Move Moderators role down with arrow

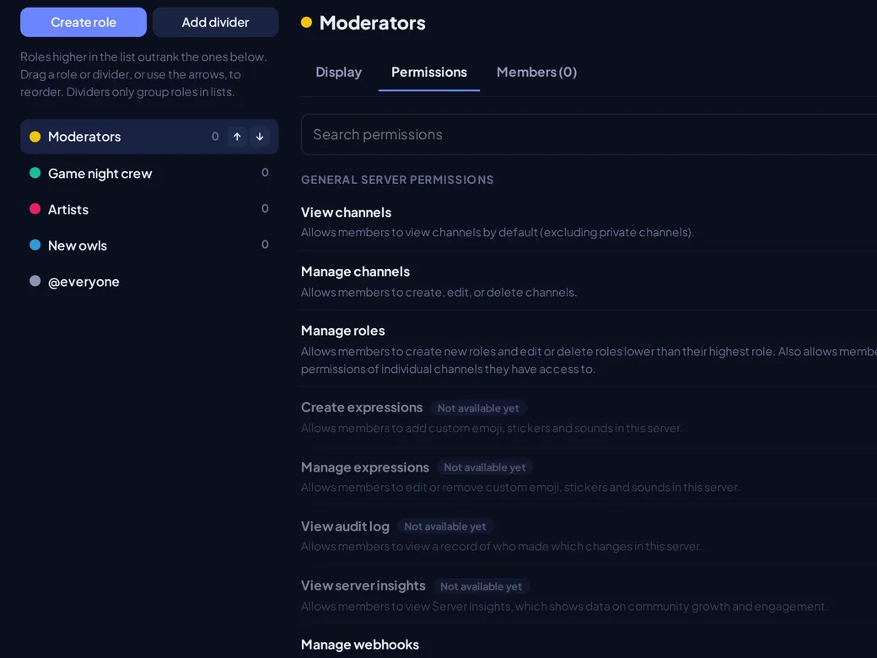(260, 137)
